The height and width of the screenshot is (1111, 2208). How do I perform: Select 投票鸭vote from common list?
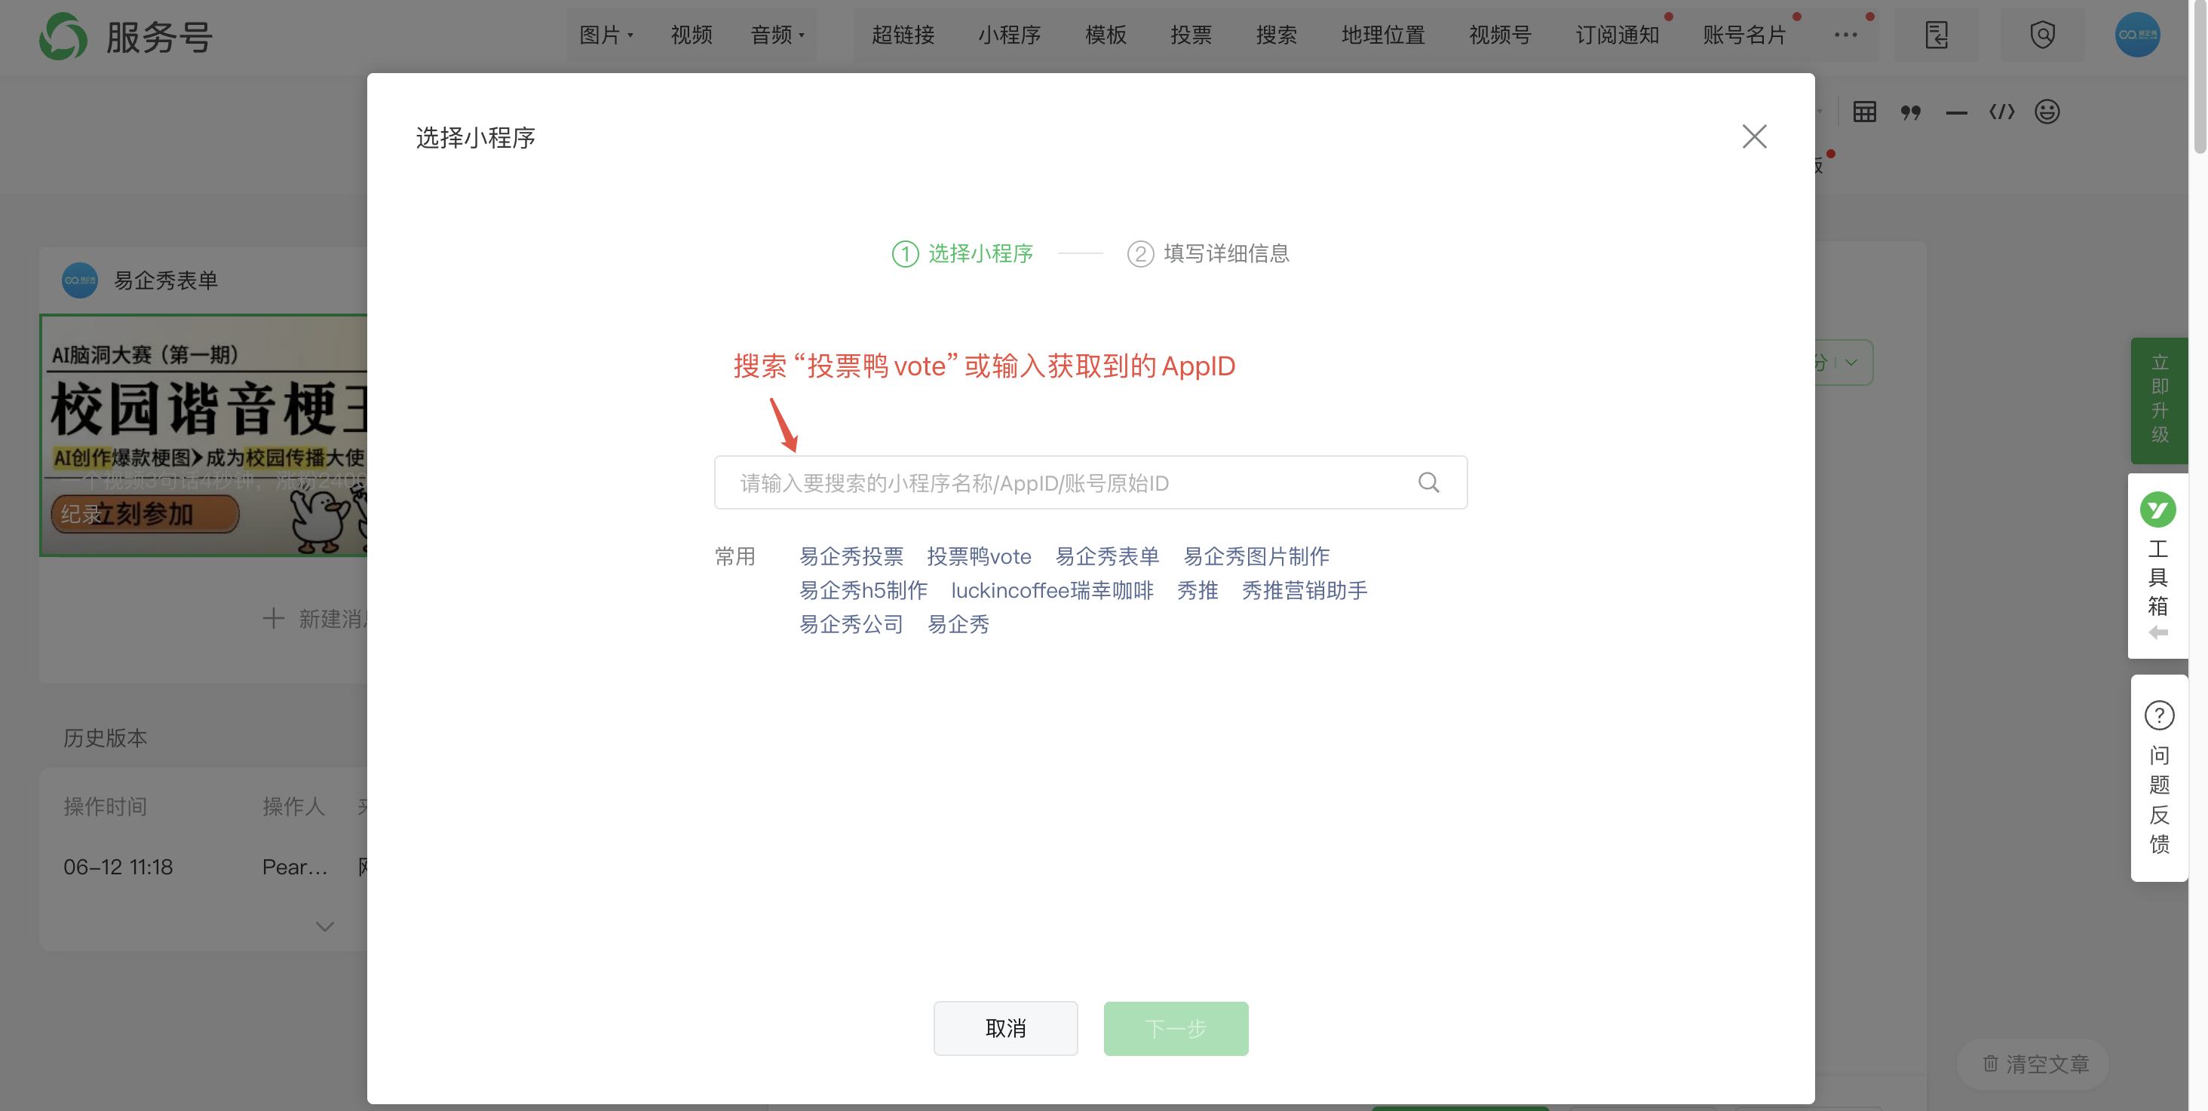pyautogui.click(x=979, y=557)
